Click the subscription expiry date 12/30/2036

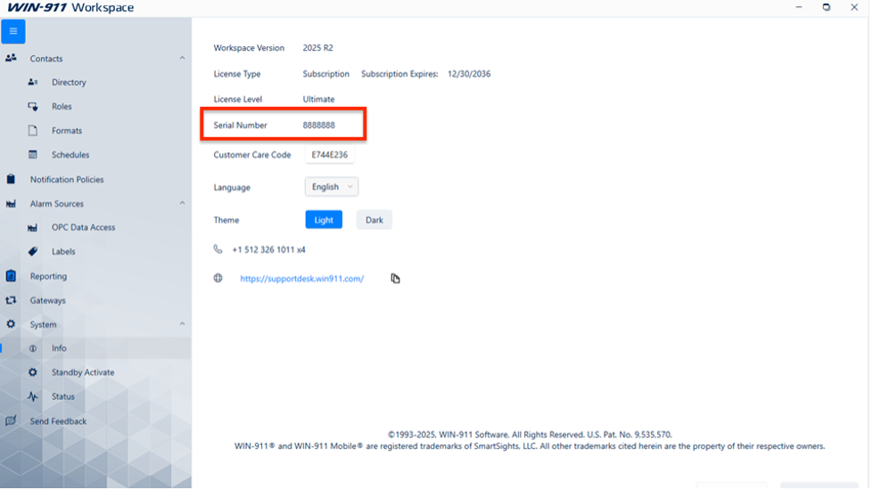click(x=469, y=74)
